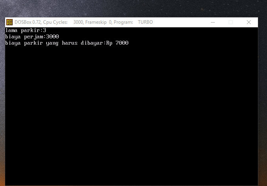Click the "DOSBox 0.72" title text
This screenshot has width=267, height=186.
28,22
